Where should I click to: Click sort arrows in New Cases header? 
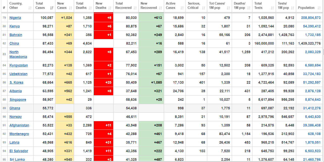coord(71,8)
